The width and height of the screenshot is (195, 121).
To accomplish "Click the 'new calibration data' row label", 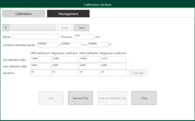I will click(15, 66).
